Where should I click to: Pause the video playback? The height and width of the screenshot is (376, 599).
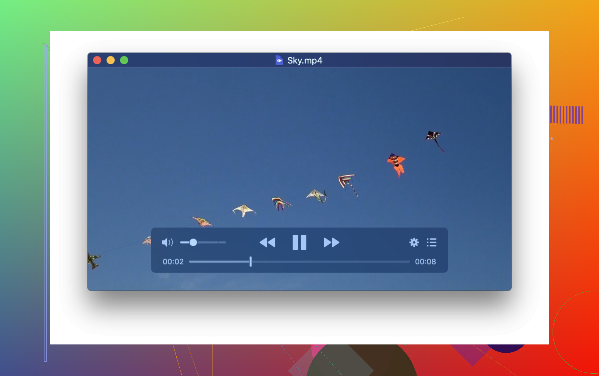299,242
